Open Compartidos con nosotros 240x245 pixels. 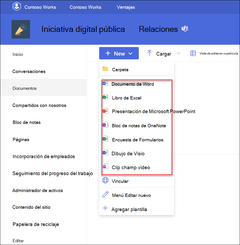[x=39, y=105]
